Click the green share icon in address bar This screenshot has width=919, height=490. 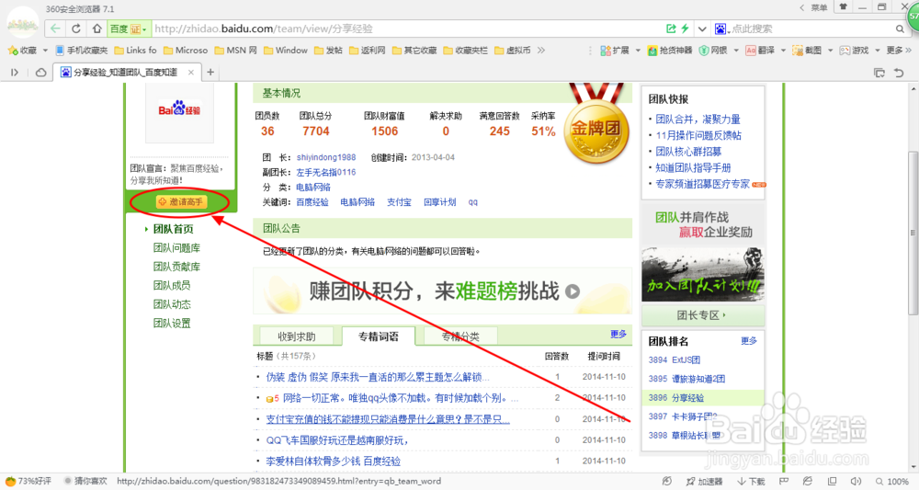(x=671, y=28)
